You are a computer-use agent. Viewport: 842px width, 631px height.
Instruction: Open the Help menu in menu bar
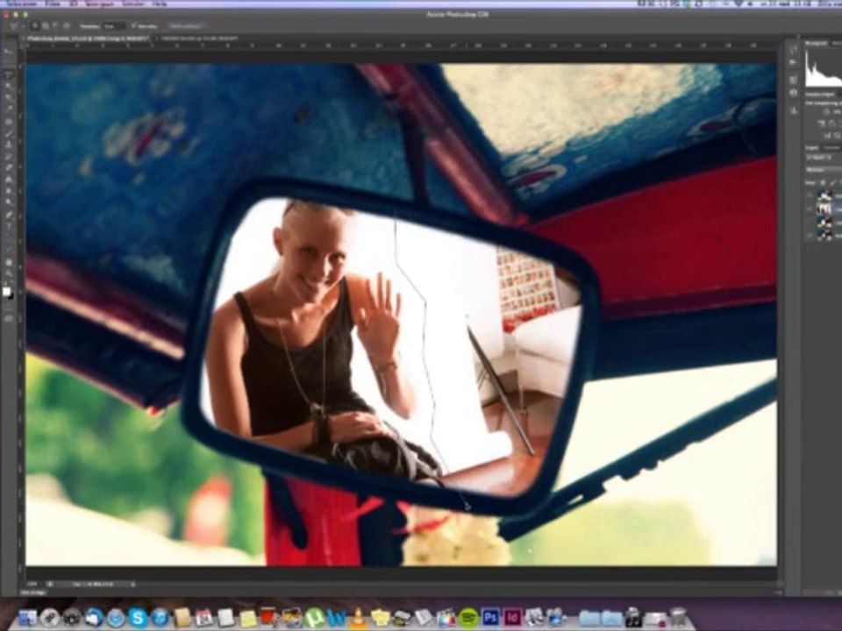[x=160, y=4]
